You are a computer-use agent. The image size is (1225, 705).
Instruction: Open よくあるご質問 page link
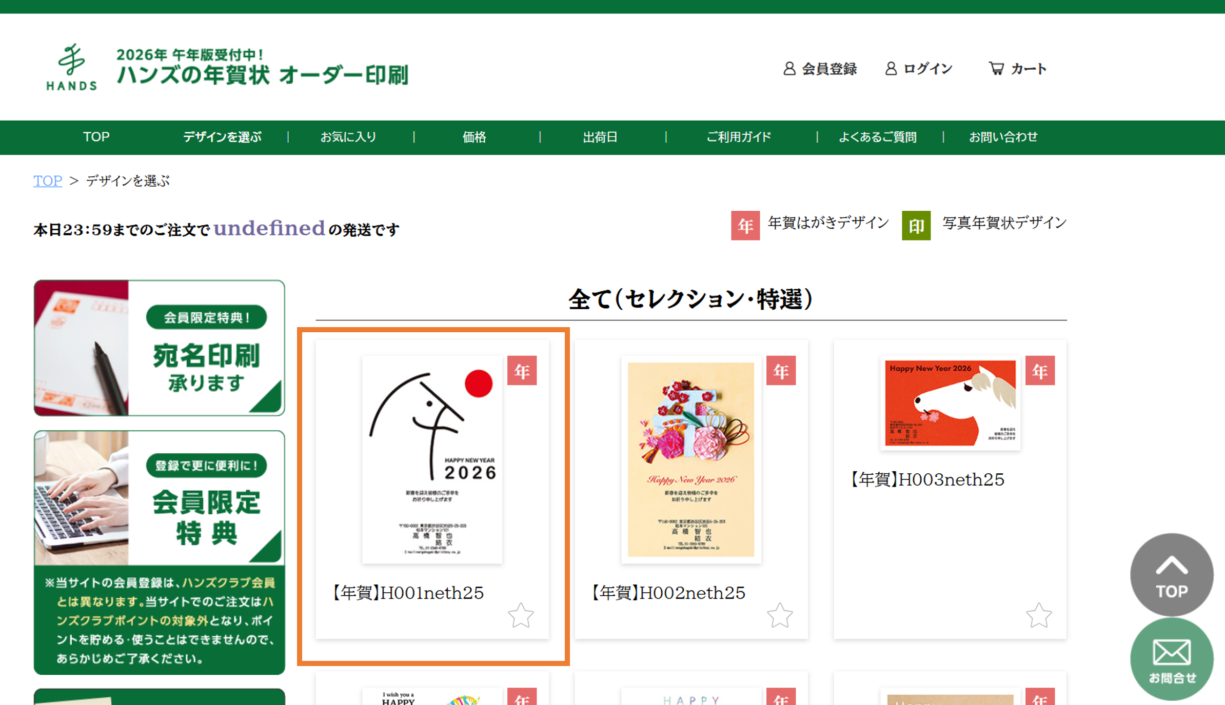(x=877, y=137)
